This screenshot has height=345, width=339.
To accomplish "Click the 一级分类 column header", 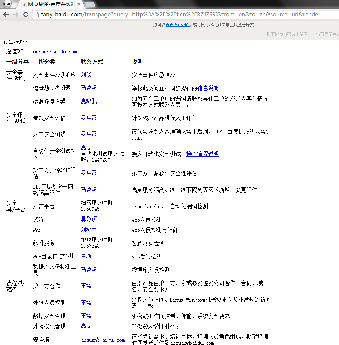I will click(x=17, y=62).
